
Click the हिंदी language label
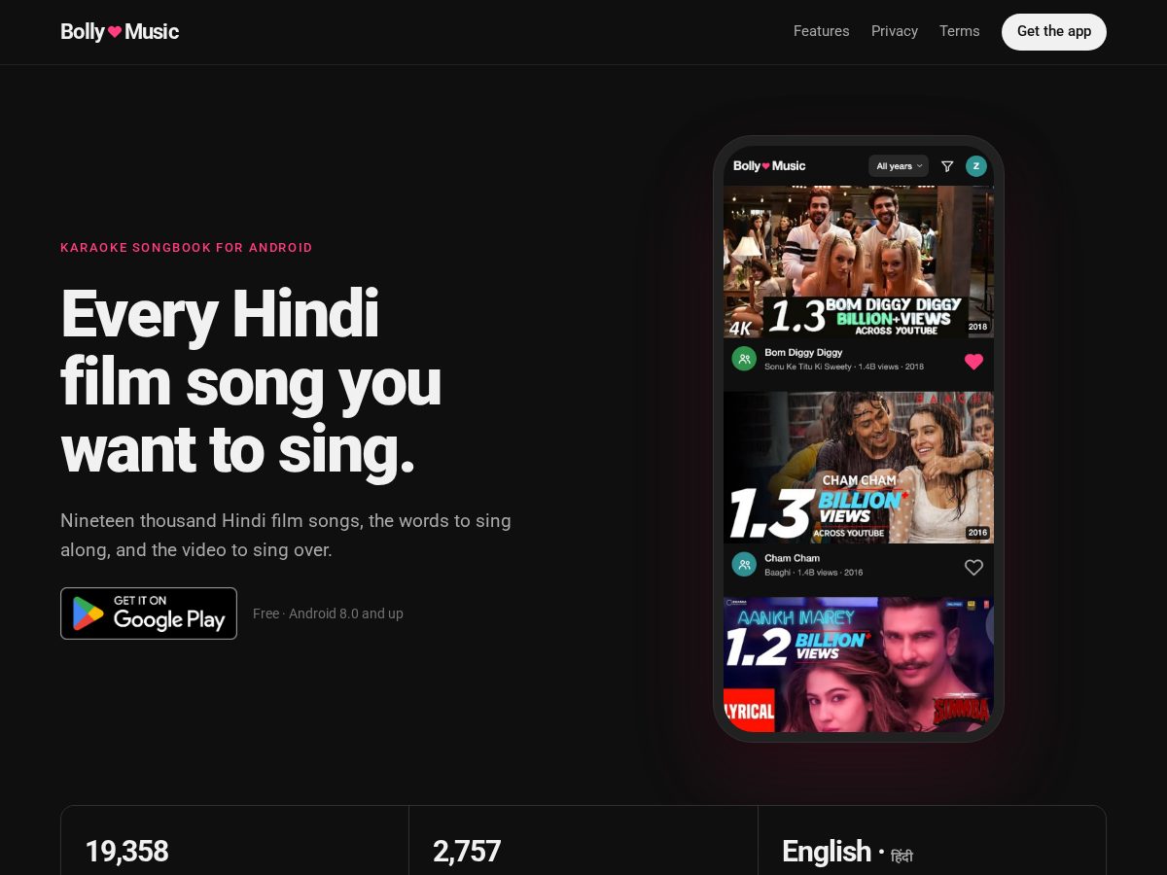(902, 857)
